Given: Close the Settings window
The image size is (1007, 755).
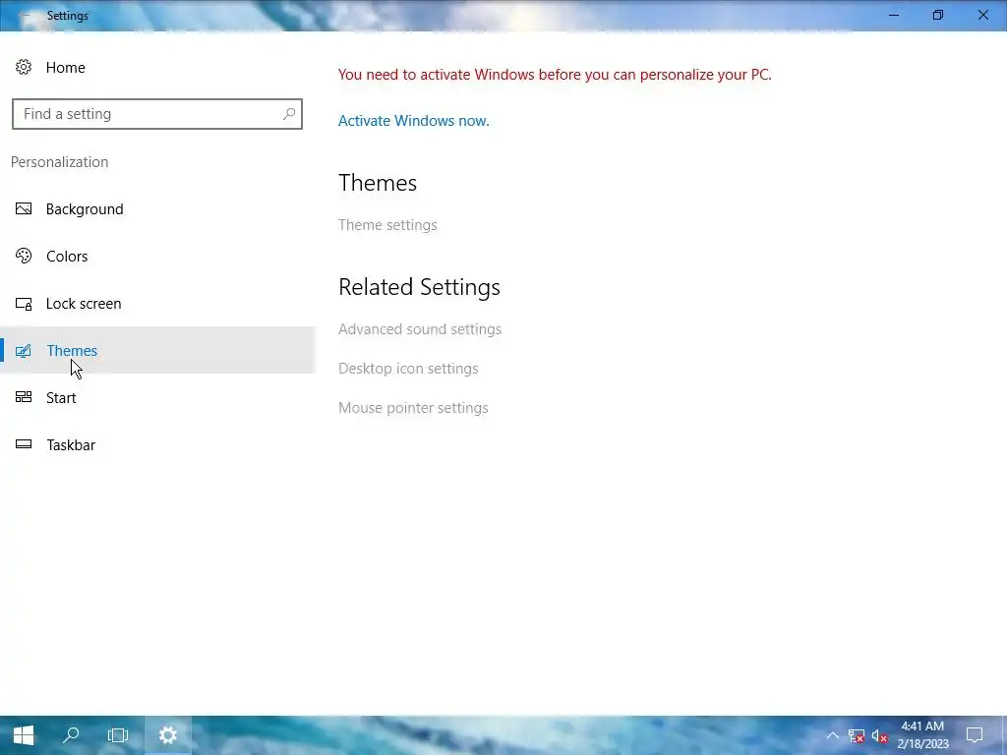Looking at the screenshot, I should click(x=983, y=15).
